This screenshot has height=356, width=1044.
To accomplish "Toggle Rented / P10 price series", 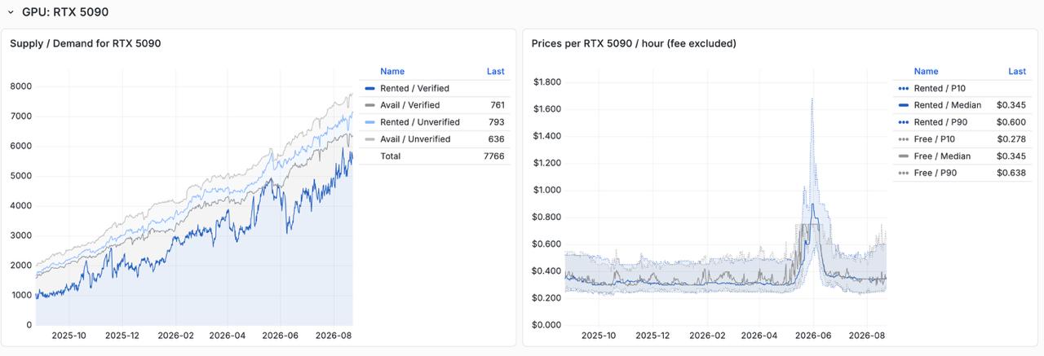I will [x=940, y=88].
